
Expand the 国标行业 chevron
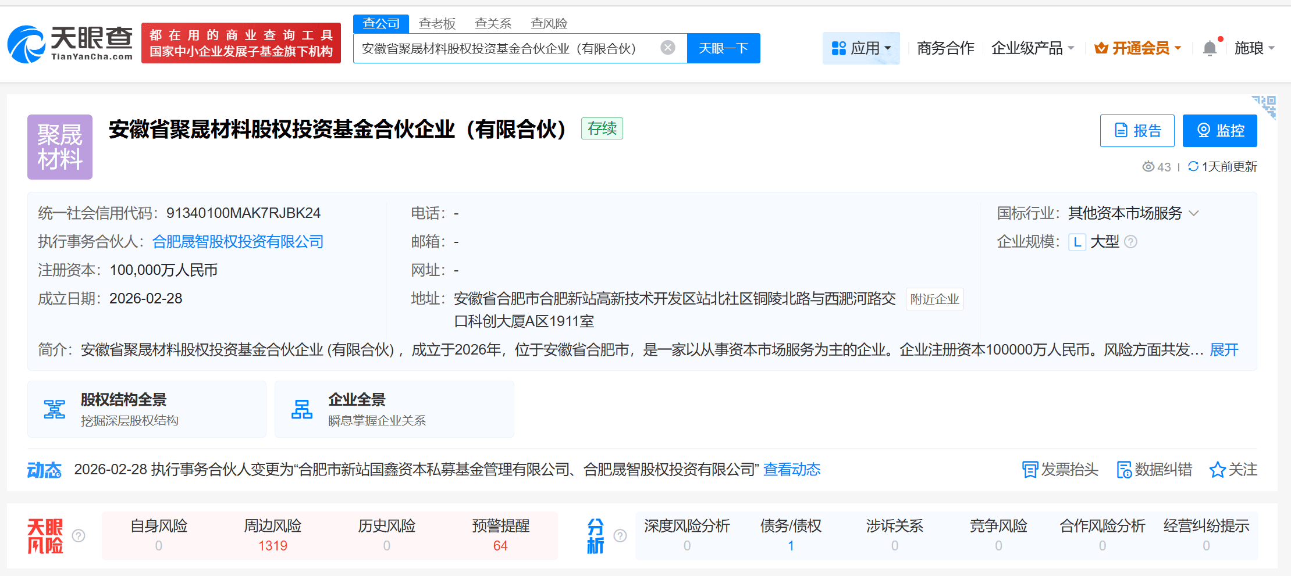[1195, 213]
